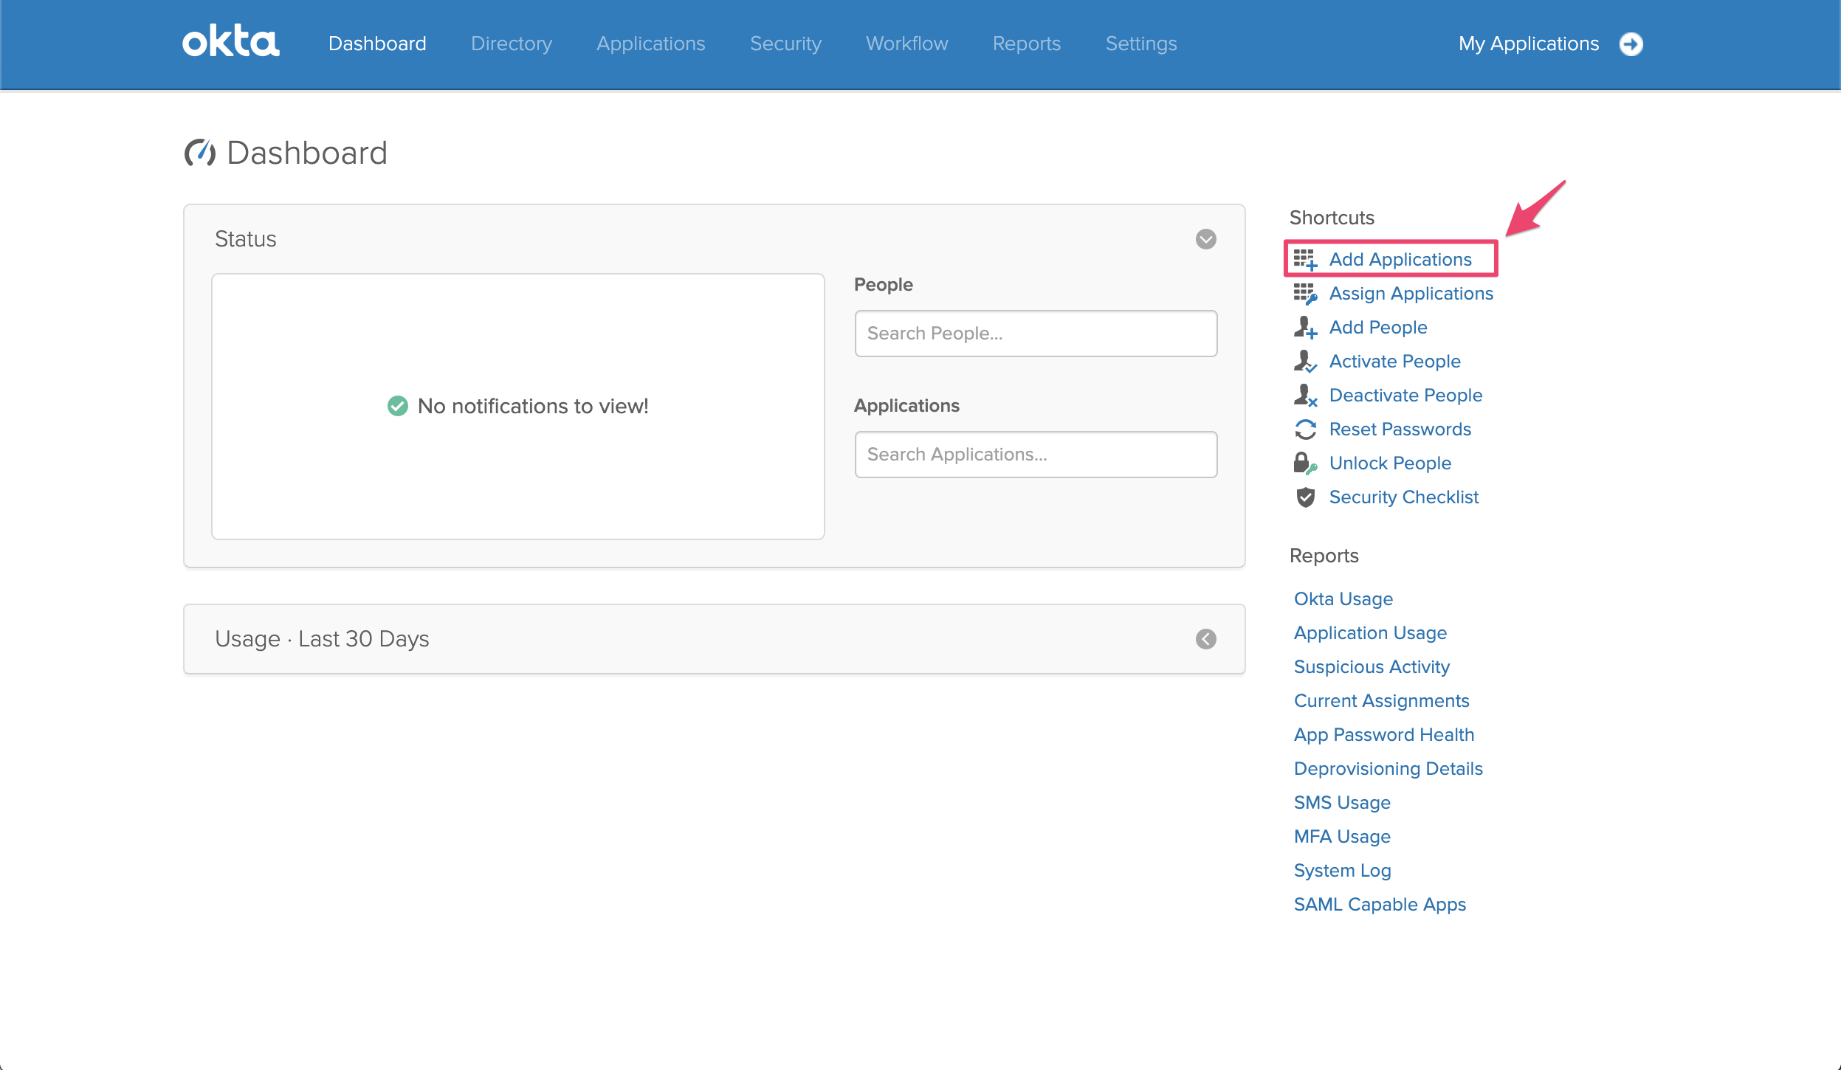This screenshot has height=1070, width=1841.
Task: Focus the Search Applications field
Action: tap(1036, 455)
